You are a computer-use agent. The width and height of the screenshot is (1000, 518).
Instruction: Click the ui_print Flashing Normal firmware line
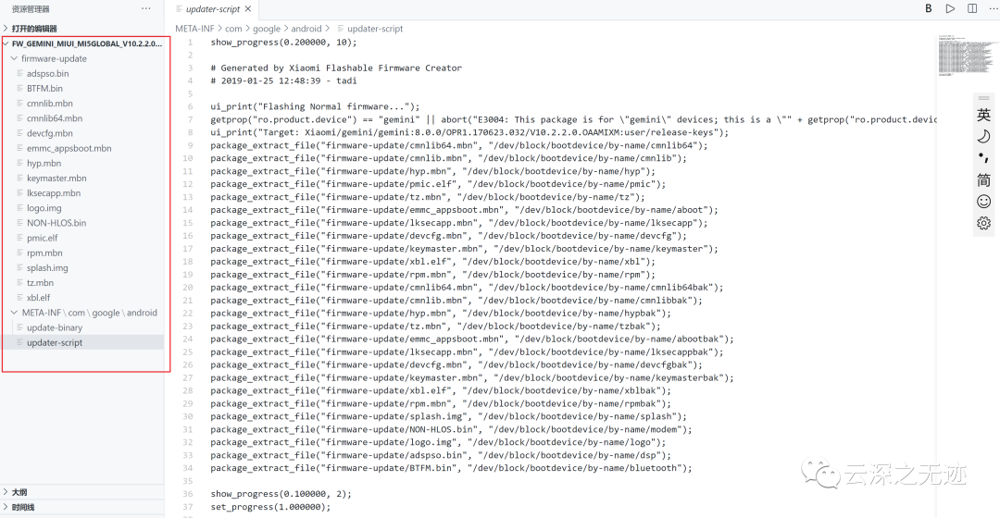[315, 106]
